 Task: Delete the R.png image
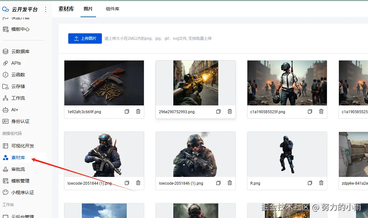click(x=321, y=183)
